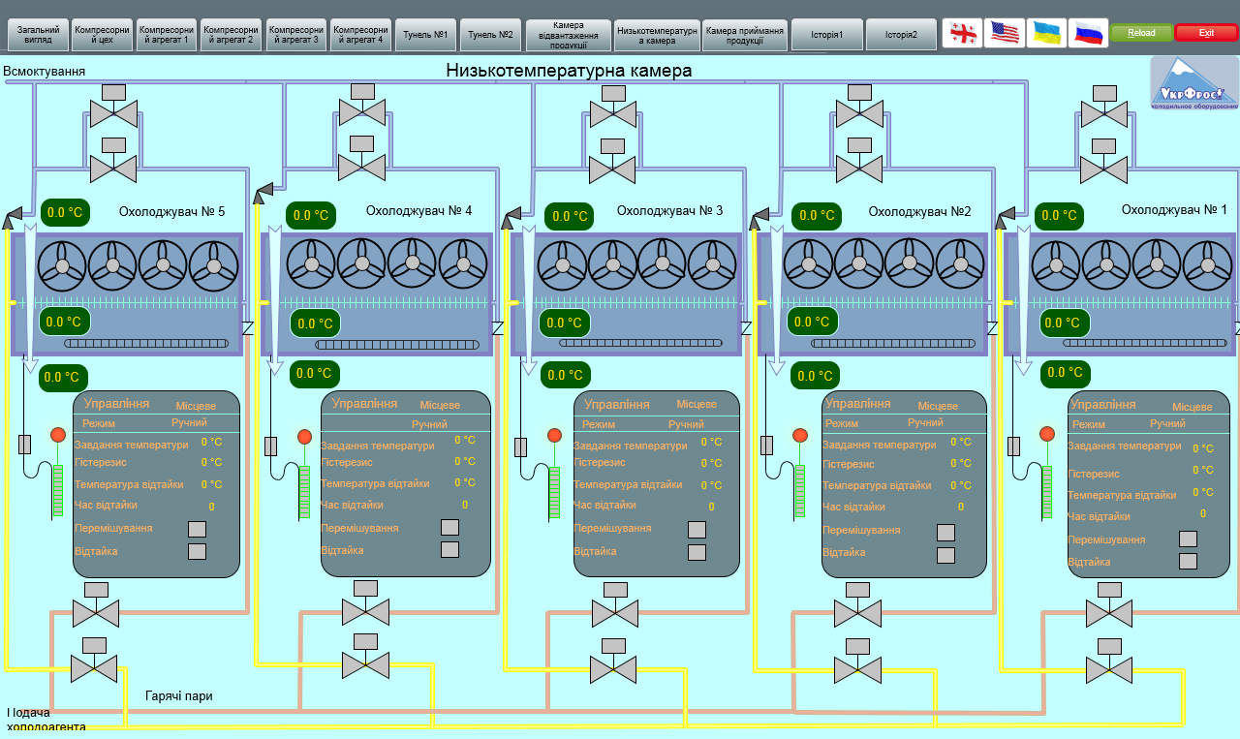Click the red indicator lamp beside Охолоджувач № 4 panel
This screenshot has height=739, width=1240.
point(304,437)
